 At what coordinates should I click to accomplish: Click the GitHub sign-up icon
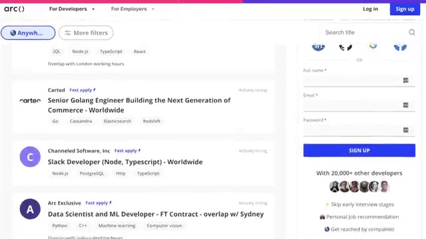345,46
